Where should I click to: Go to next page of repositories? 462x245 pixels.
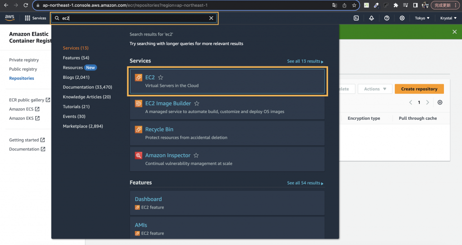tap(428, 102)
